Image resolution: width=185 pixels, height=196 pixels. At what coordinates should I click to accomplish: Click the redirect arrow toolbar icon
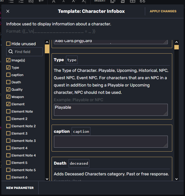pos(123,1)
